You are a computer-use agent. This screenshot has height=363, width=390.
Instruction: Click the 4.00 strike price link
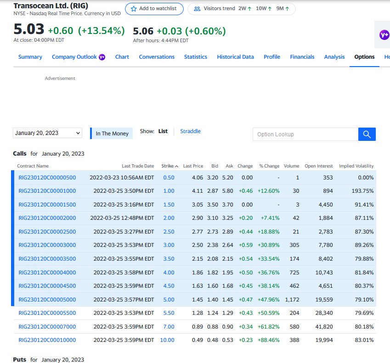coord(169,273)
